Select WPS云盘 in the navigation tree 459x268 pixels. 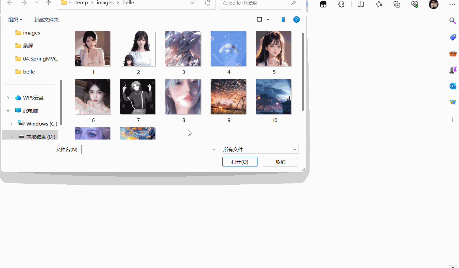tap(29, 98)
